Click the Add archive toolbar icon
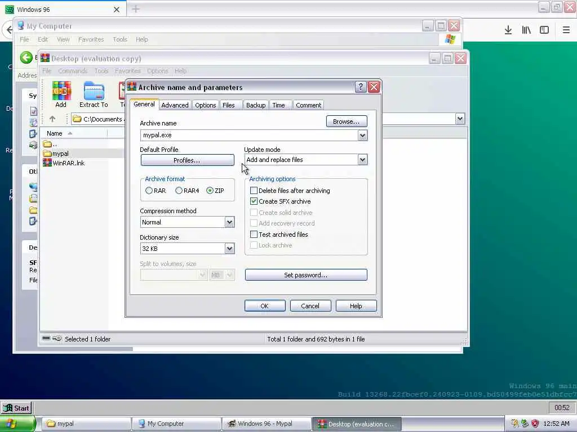Screen dimensions: 577x432 point(61,94)
